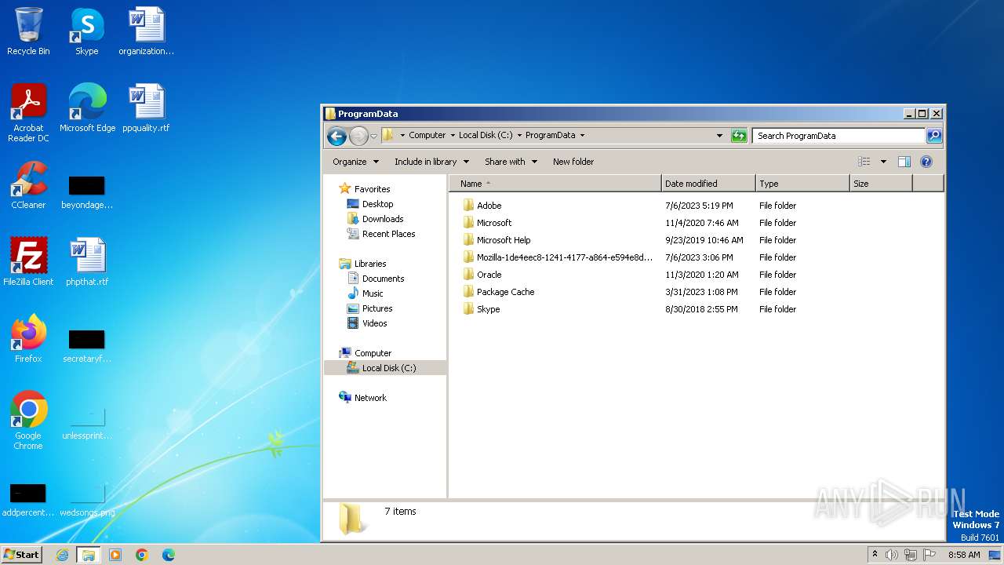Select the unlessprint desktop file

(87, 424)
